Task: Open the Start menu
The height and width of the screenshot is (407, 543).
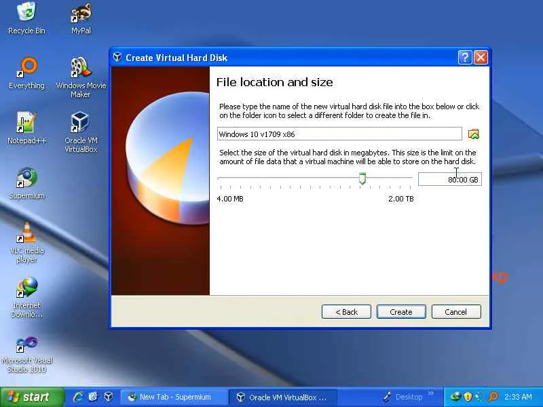Action: point(32,397)
